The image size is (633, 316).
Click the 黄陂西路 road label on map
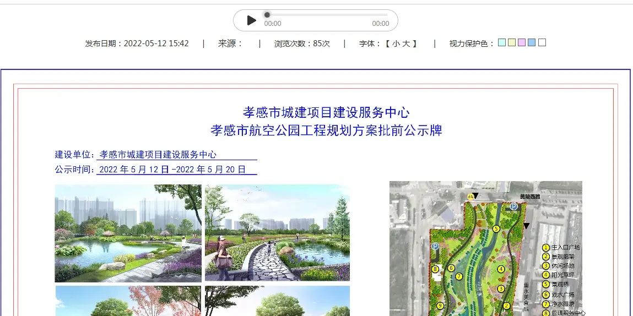coord(530,197)
